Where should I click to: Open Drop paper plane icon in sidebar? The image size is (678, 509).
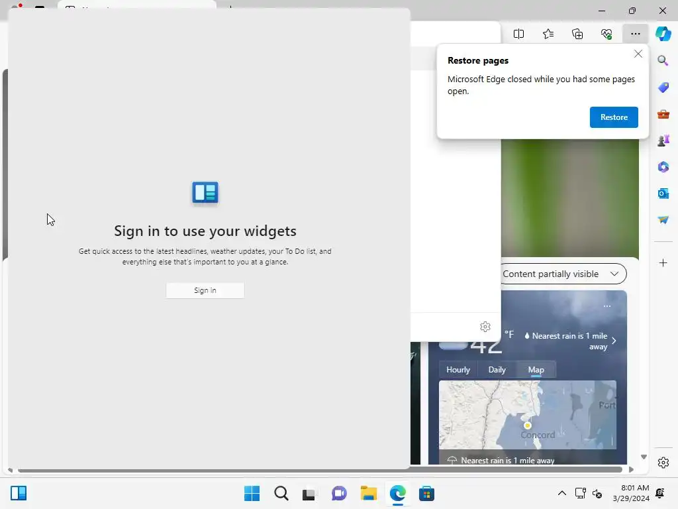663,219
